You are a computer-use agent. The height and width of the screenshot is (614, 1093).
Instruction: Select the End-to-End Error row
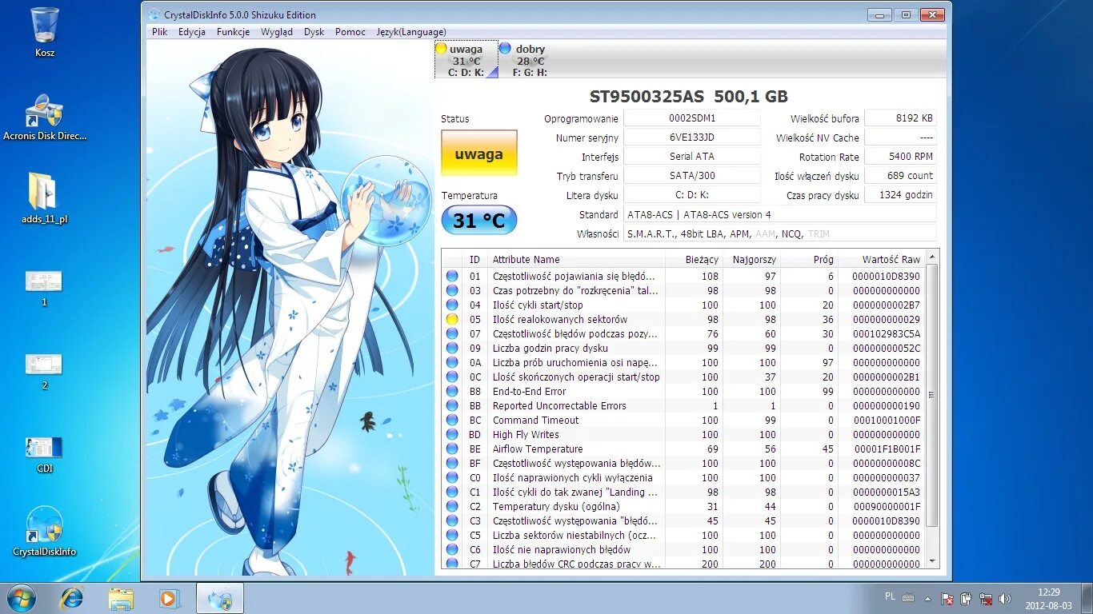pyautogui.click(x=683, y=391)
